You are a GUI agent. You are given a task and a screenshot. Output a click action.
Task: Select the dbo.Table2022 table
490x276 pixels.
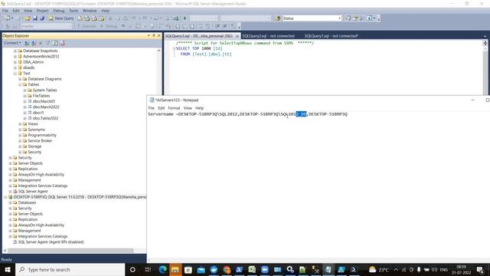point(45,118)
